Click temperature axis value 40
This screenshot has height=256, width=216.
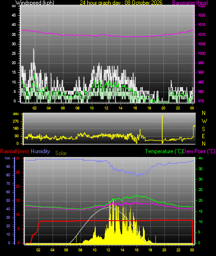tap(200, 158)
